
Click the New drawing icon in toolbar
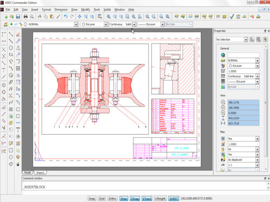point(6,17)
